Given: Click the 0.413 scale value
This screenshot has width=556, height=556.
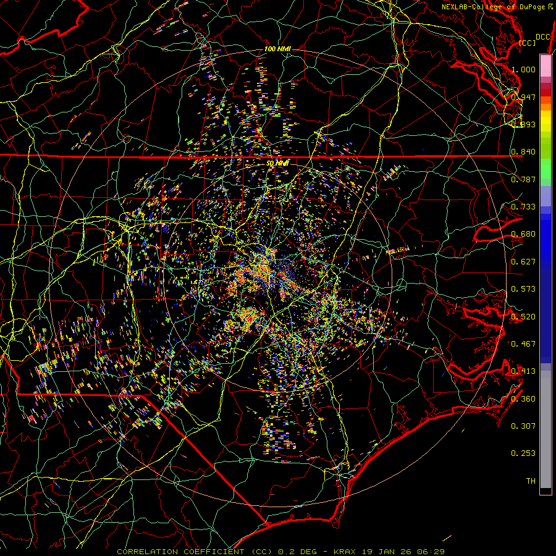Looking at the screenshot, I should pos(523,371).
